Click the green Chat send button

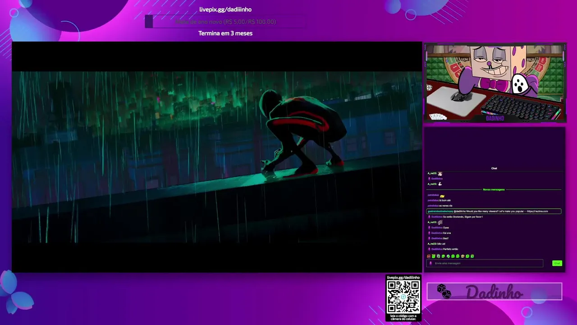click(557, 263)
